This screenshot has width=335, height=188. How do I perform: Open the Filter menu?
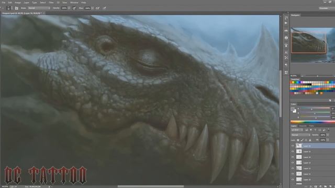click(51, 3)
